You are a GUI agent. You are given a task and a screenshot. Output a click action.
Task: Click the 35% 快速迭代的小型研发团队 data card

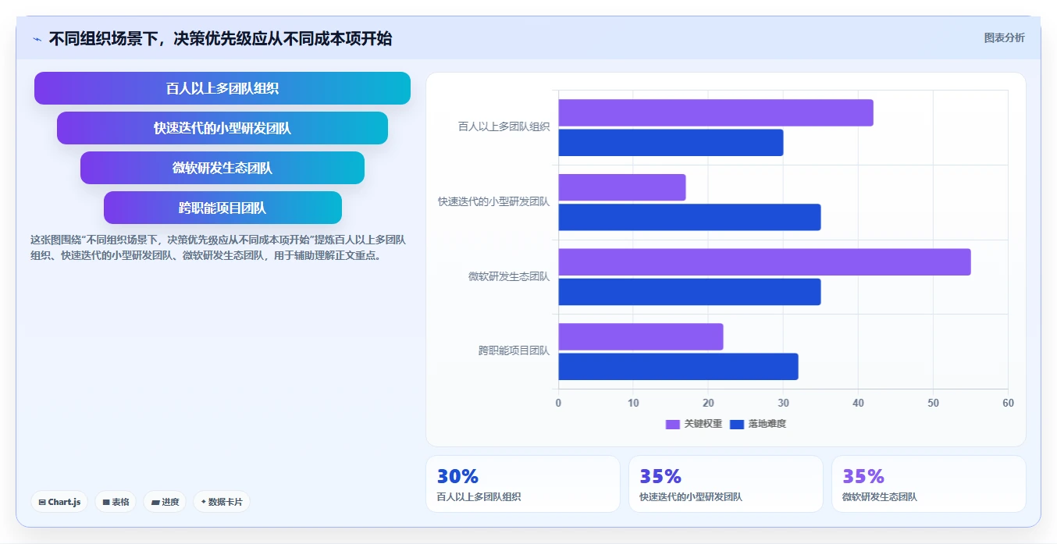coord(726,484)
